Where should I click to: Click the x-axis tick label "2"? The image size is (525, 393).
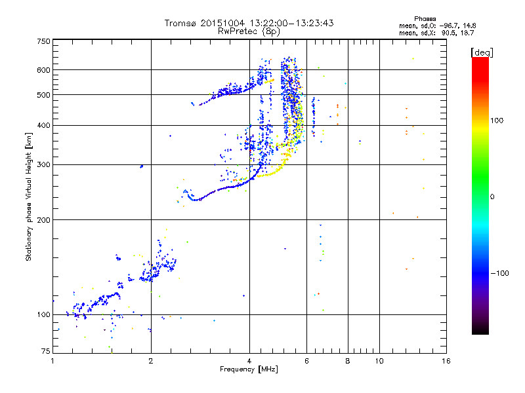pyautogui.click(x=151, y=361)
